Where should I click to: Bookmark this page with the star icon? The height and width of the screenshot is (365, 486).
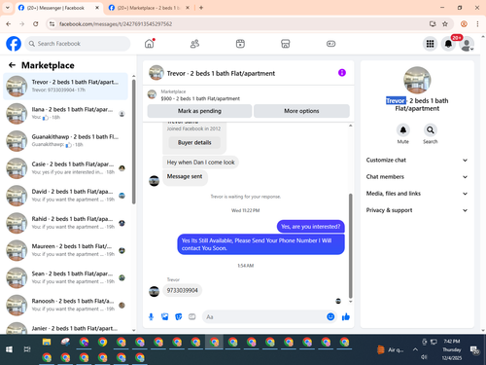tap(445, 23)
